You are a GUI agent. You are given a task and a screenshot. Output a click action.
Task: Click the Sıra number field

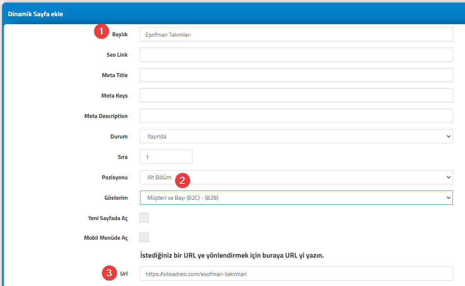[x=166, y=157]
